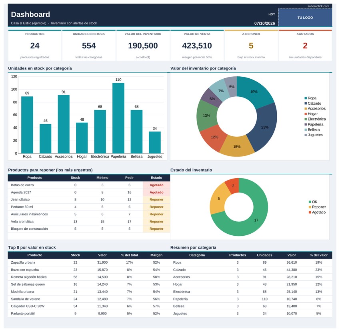
Task: Select the inventory value 190,500
Action: point(143,46)
